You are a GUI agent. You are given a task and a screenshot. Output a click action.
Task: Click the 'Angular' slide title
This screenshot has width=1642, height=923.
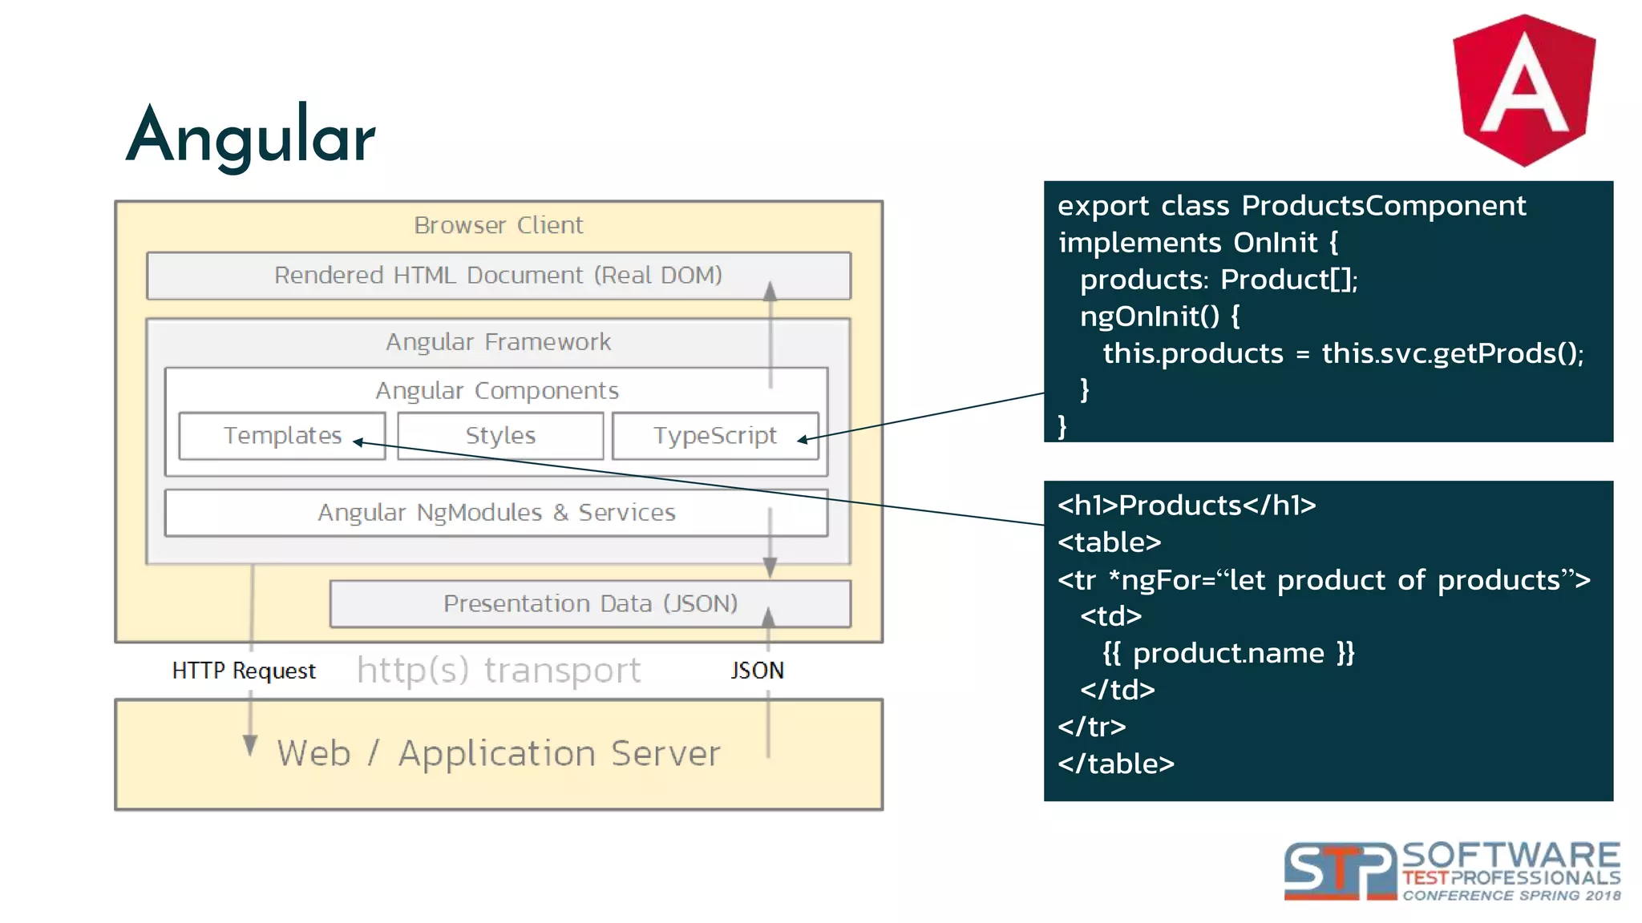[x=250, y=136]
